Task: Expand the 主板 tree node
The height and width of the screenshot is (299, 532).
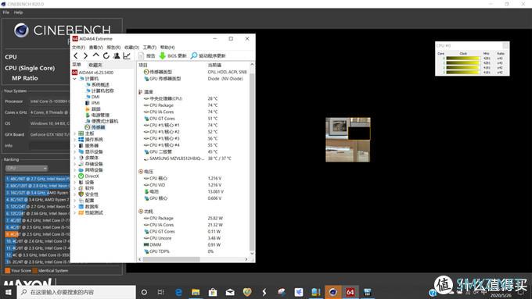Action: click(74, 133)
